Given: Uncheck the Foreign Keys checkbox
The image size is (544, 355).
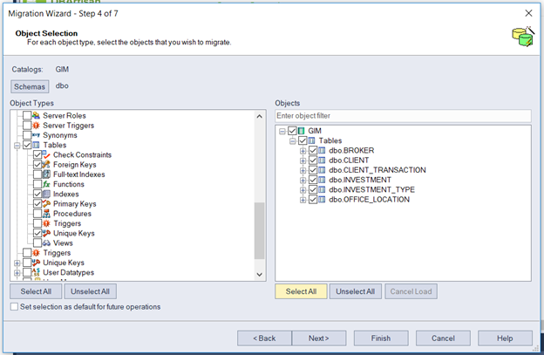Looking at the screenshot, I should click(x=37, y=165).
